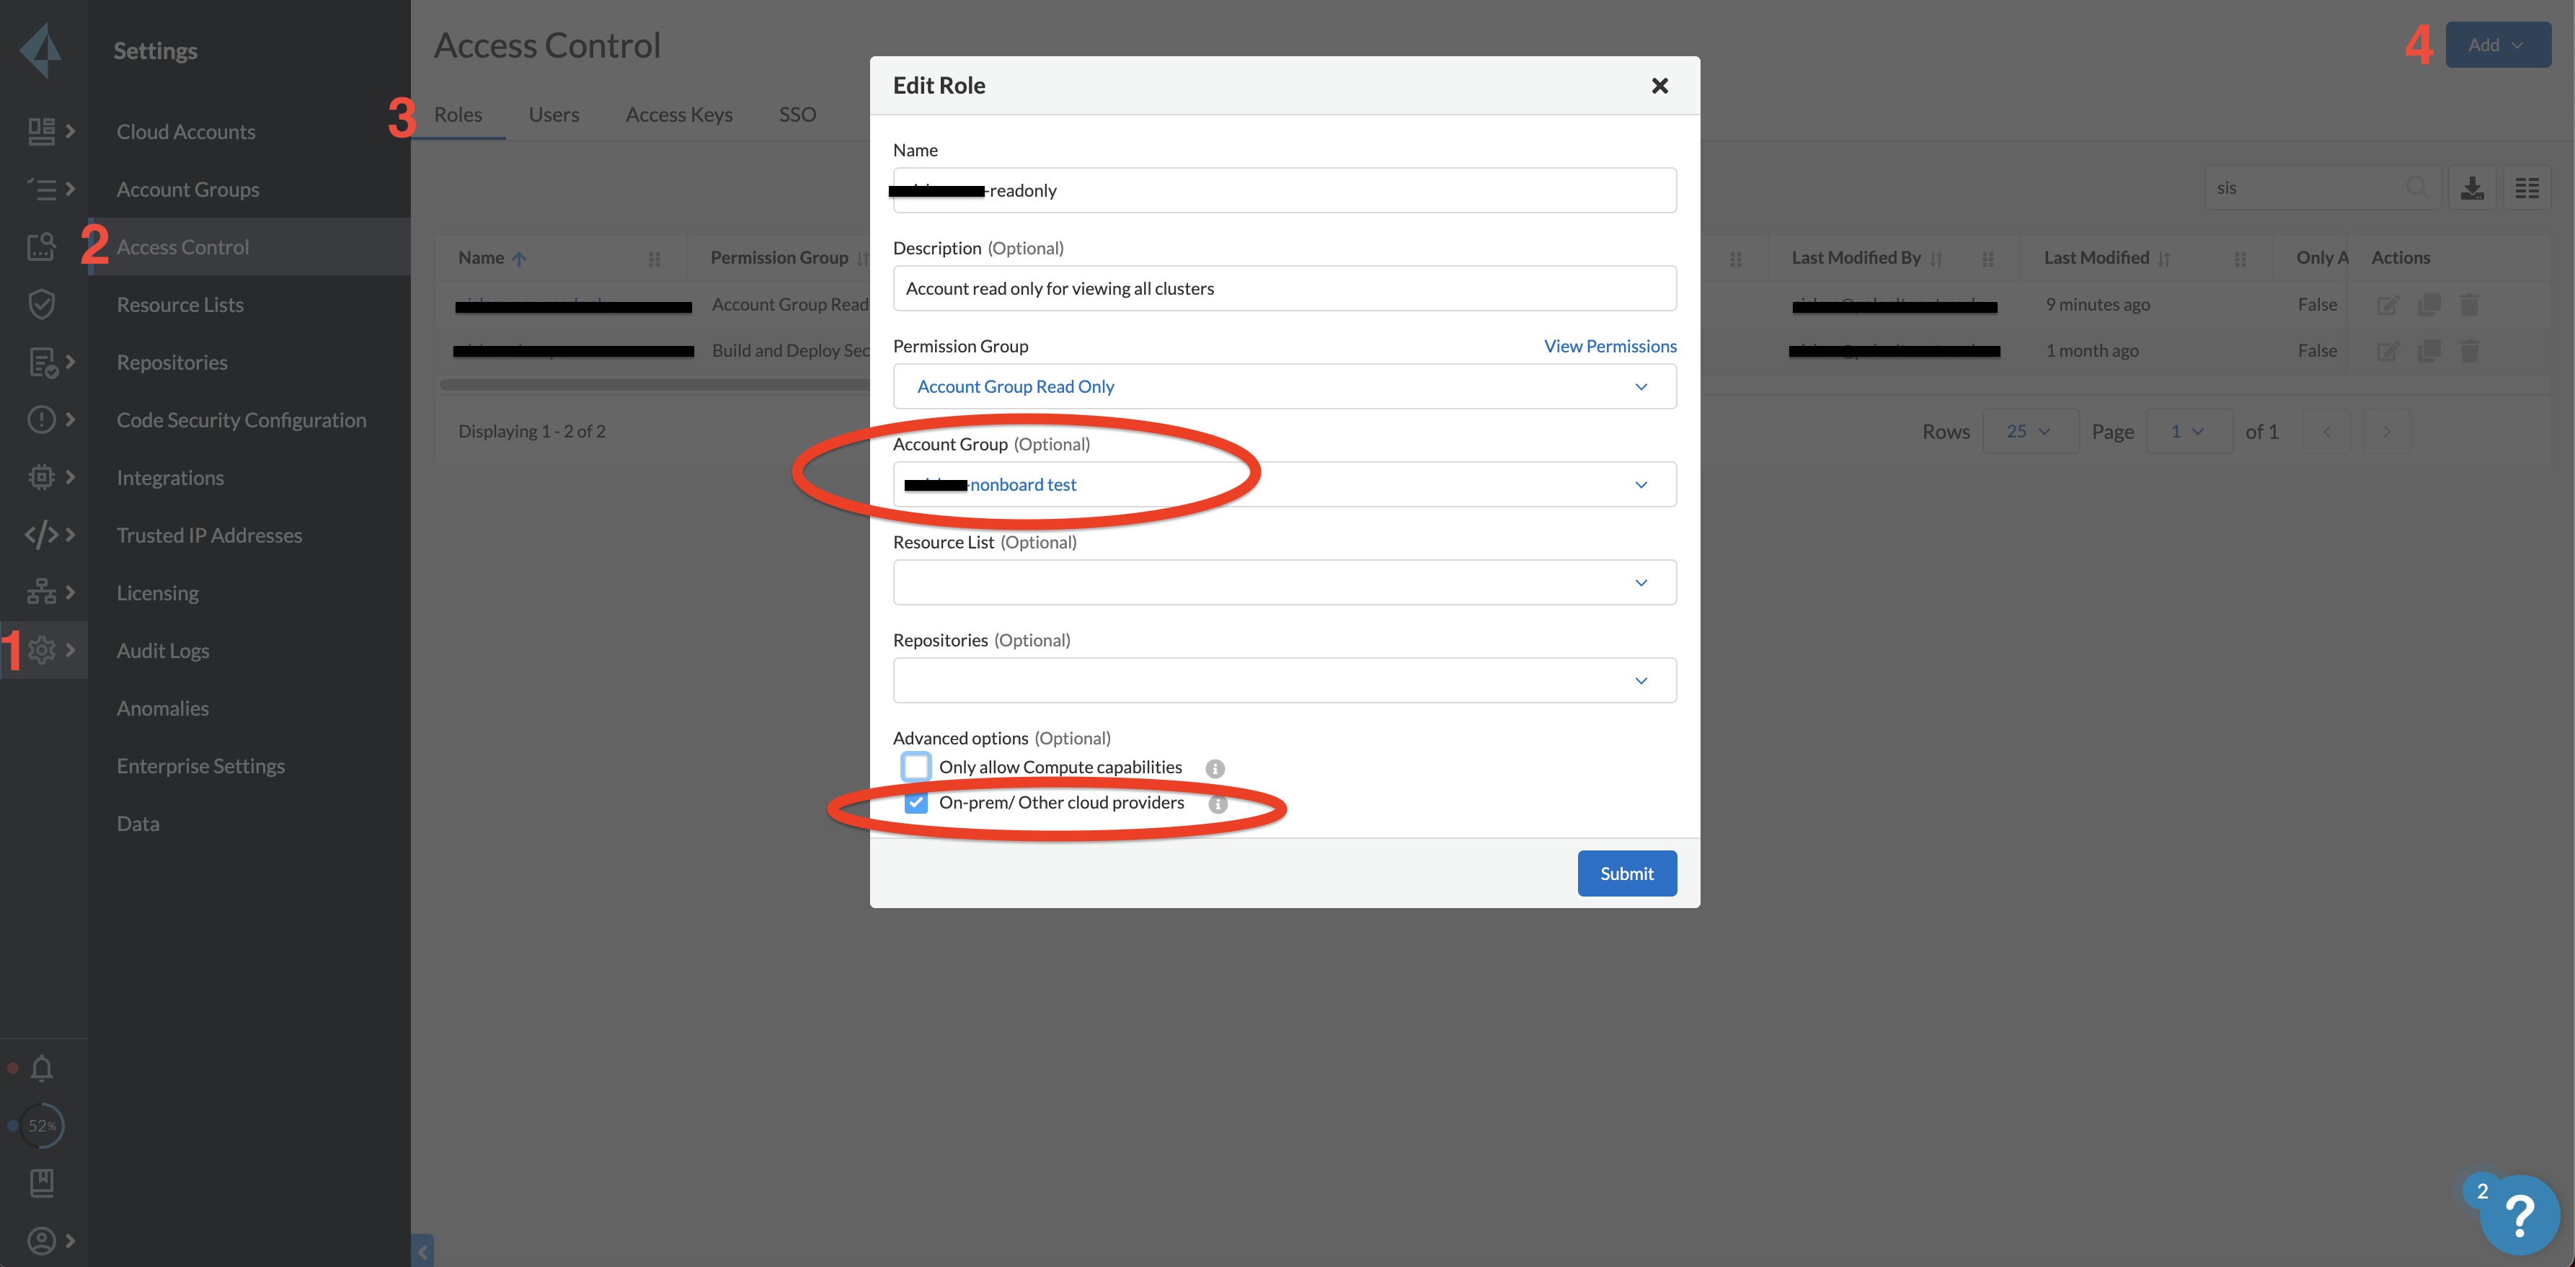Screen dimensions: 2575x1267
Task: Open the user profile sidebar icon
Action: pyautogui.click(x=41, y=1240)
